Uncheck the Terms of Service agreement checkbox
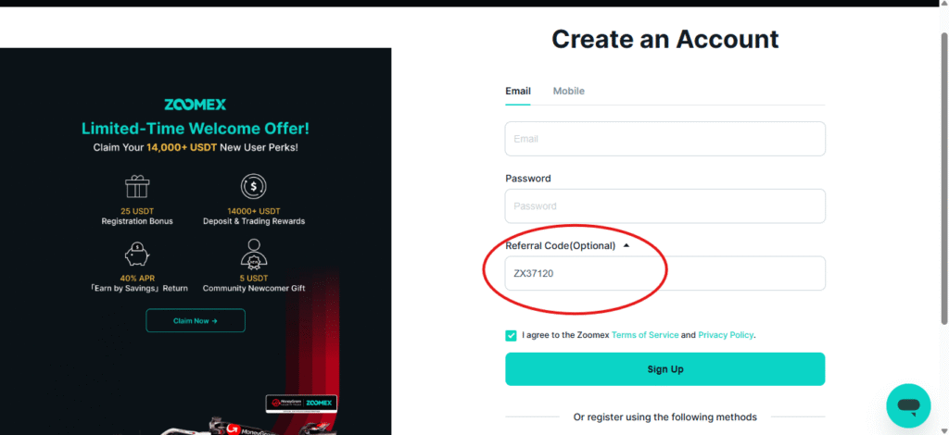This screenshot has width=949, height=435. tap(511, 335)
